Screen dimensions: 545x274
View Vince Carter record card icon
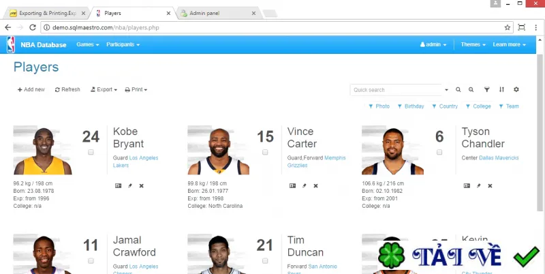pos(292,185)
